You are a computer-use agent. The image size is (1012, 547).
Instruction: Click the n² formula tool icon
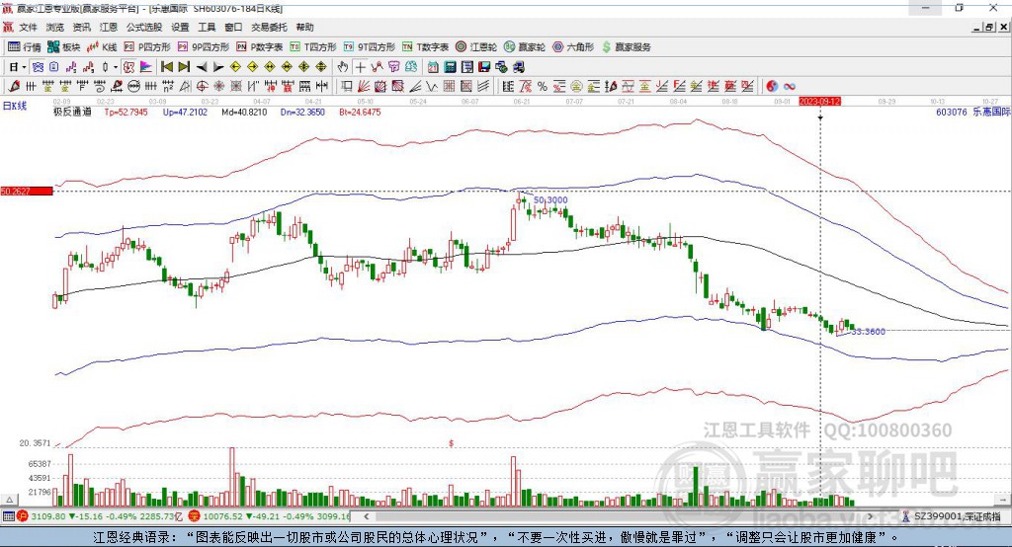coord(168,87)
